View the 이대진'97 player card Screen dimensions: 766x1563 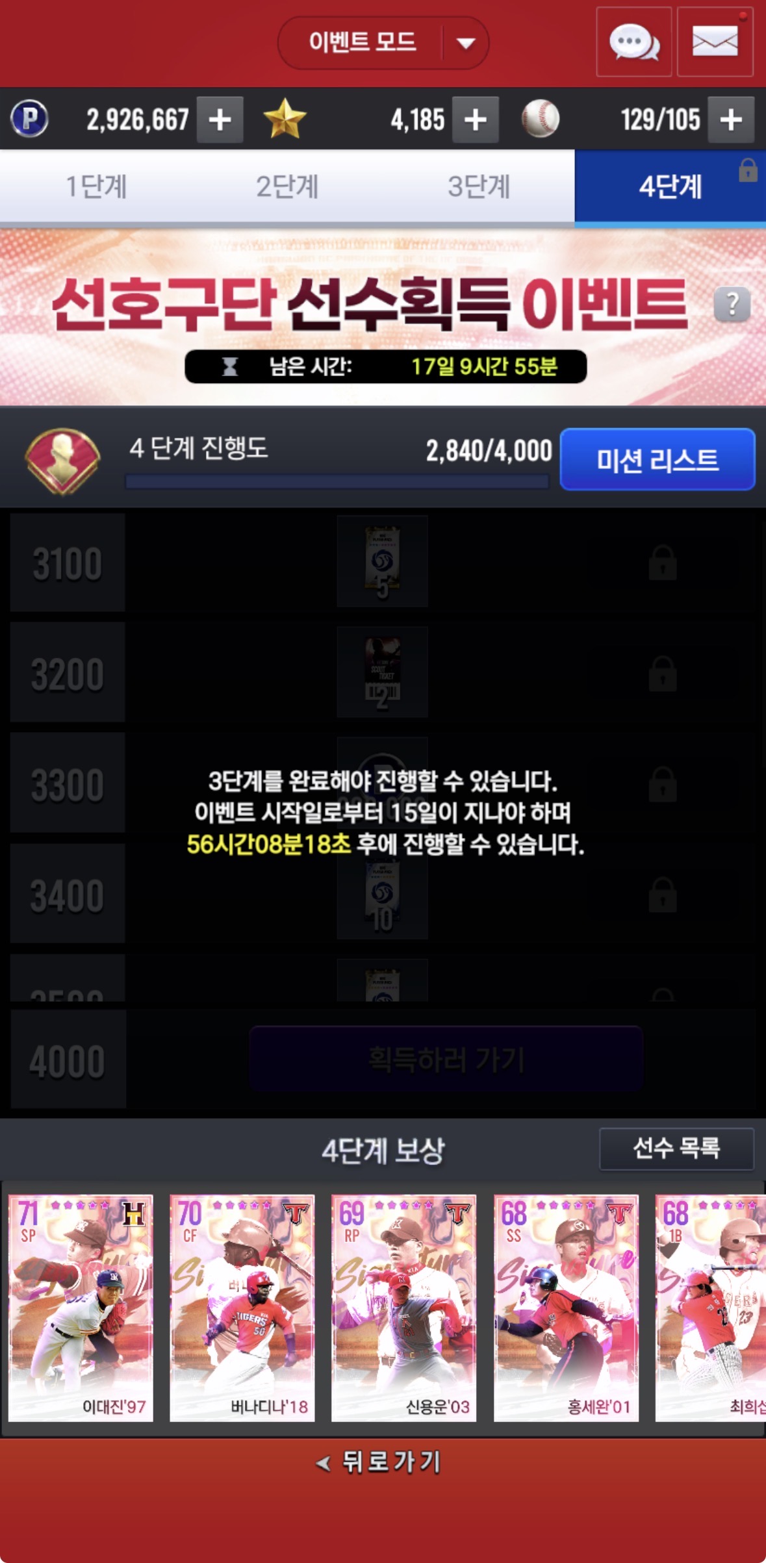tap(81, 1308)
